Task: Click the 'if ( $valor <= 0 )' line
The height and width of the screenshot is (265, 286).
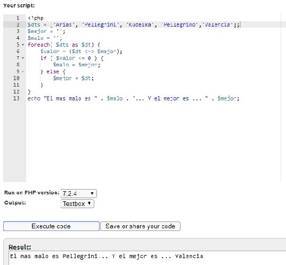Action: click(x=72, y=58)
